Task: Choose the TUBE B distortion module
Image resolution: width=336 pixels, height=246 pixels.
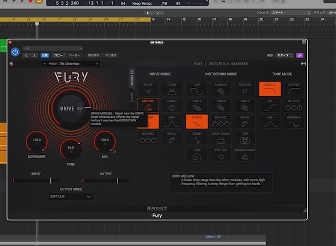Action: pyautogui.click(x=221, y=105)
